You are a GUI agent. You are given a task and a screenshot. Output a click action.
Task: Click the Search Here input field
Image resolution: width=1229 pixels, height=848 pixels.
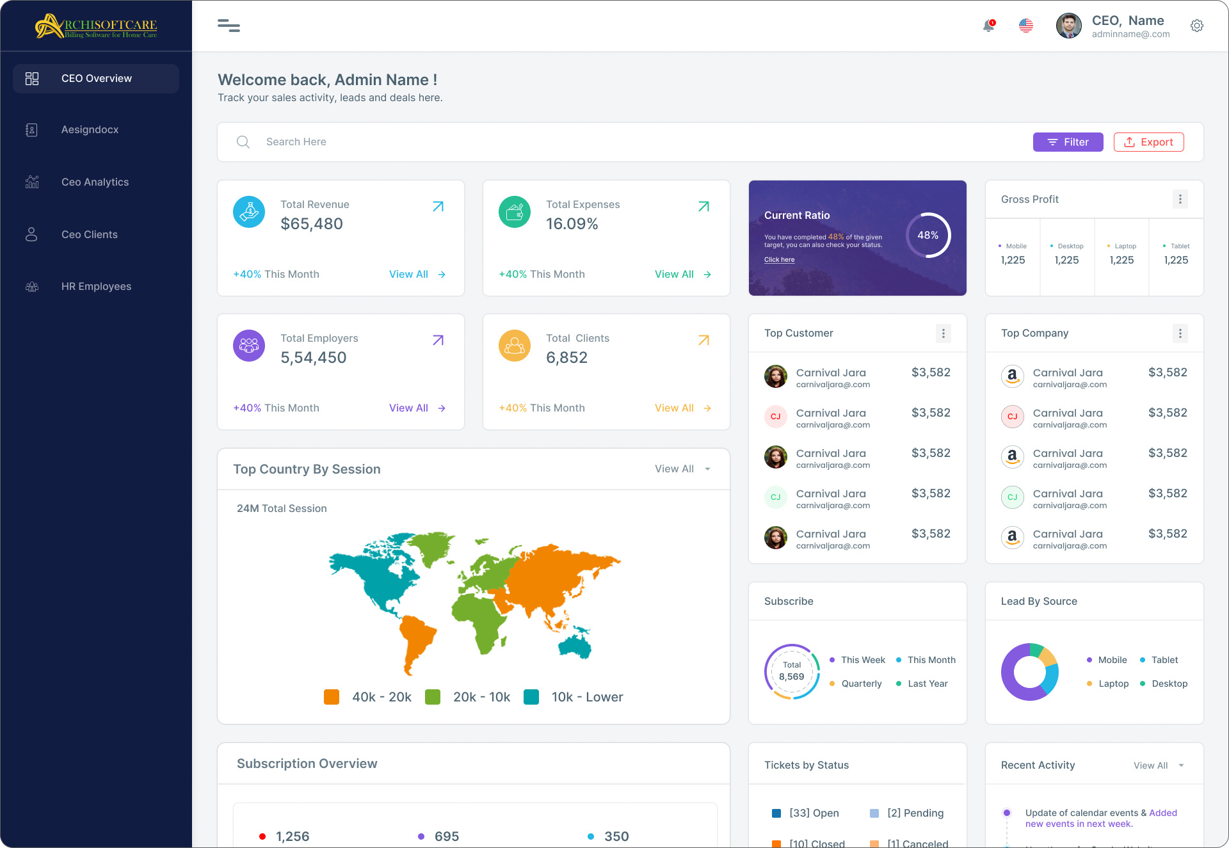point(384,141)
